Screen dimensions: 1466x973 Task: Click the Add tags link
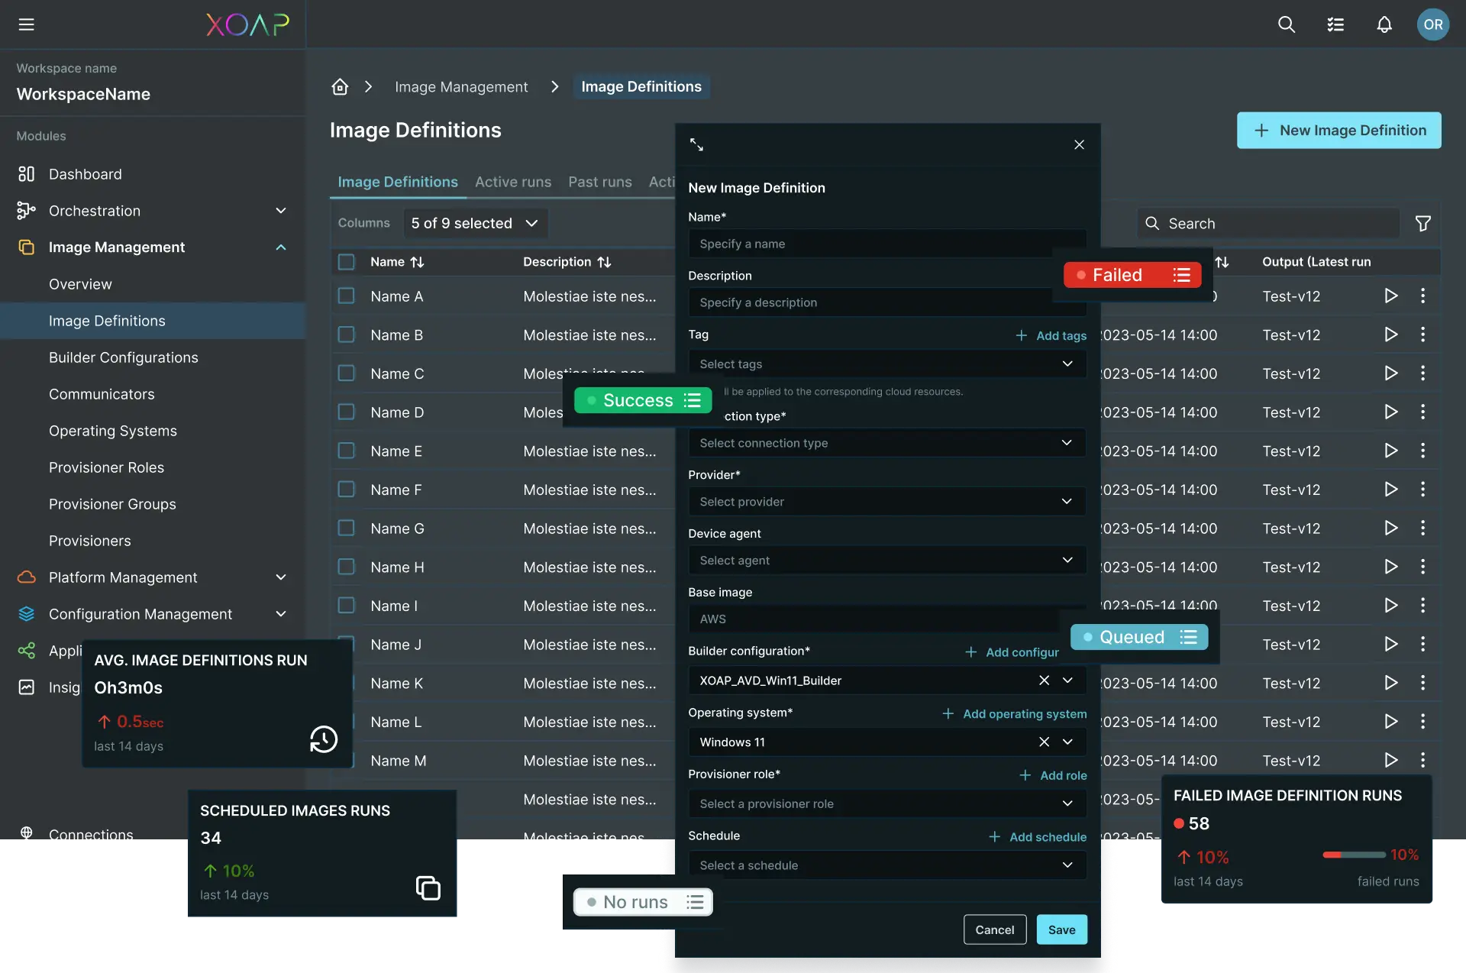point(1051,335)
